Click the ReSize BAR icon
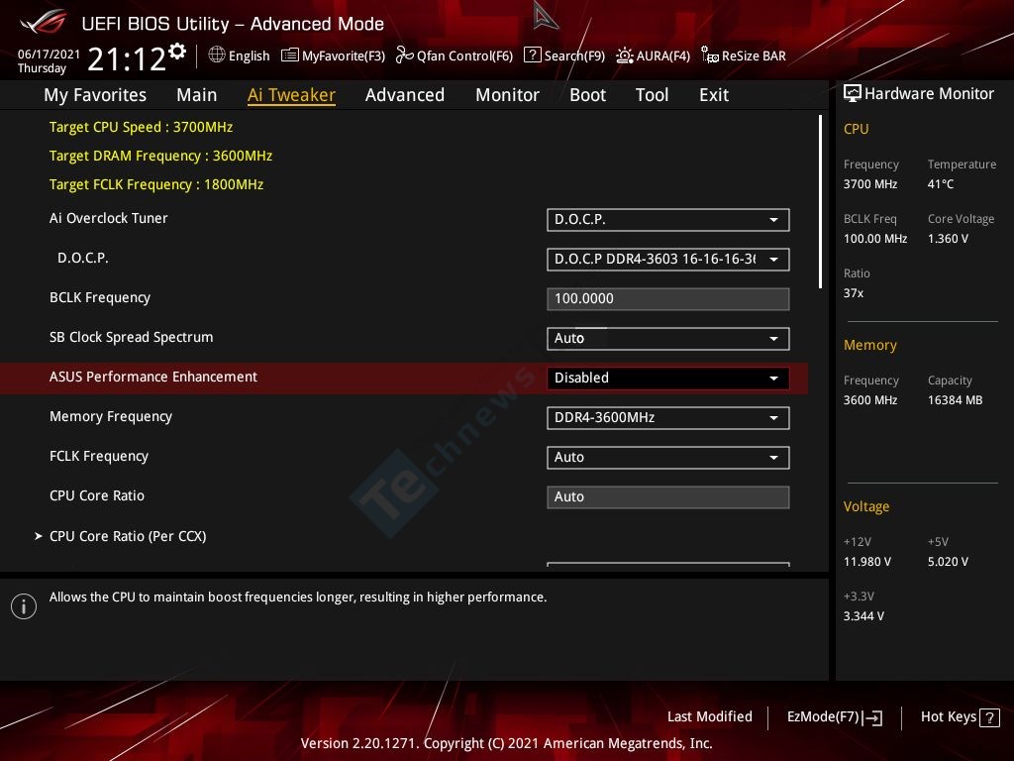Screen dimensions: 1014x761 tap(709, 55)
